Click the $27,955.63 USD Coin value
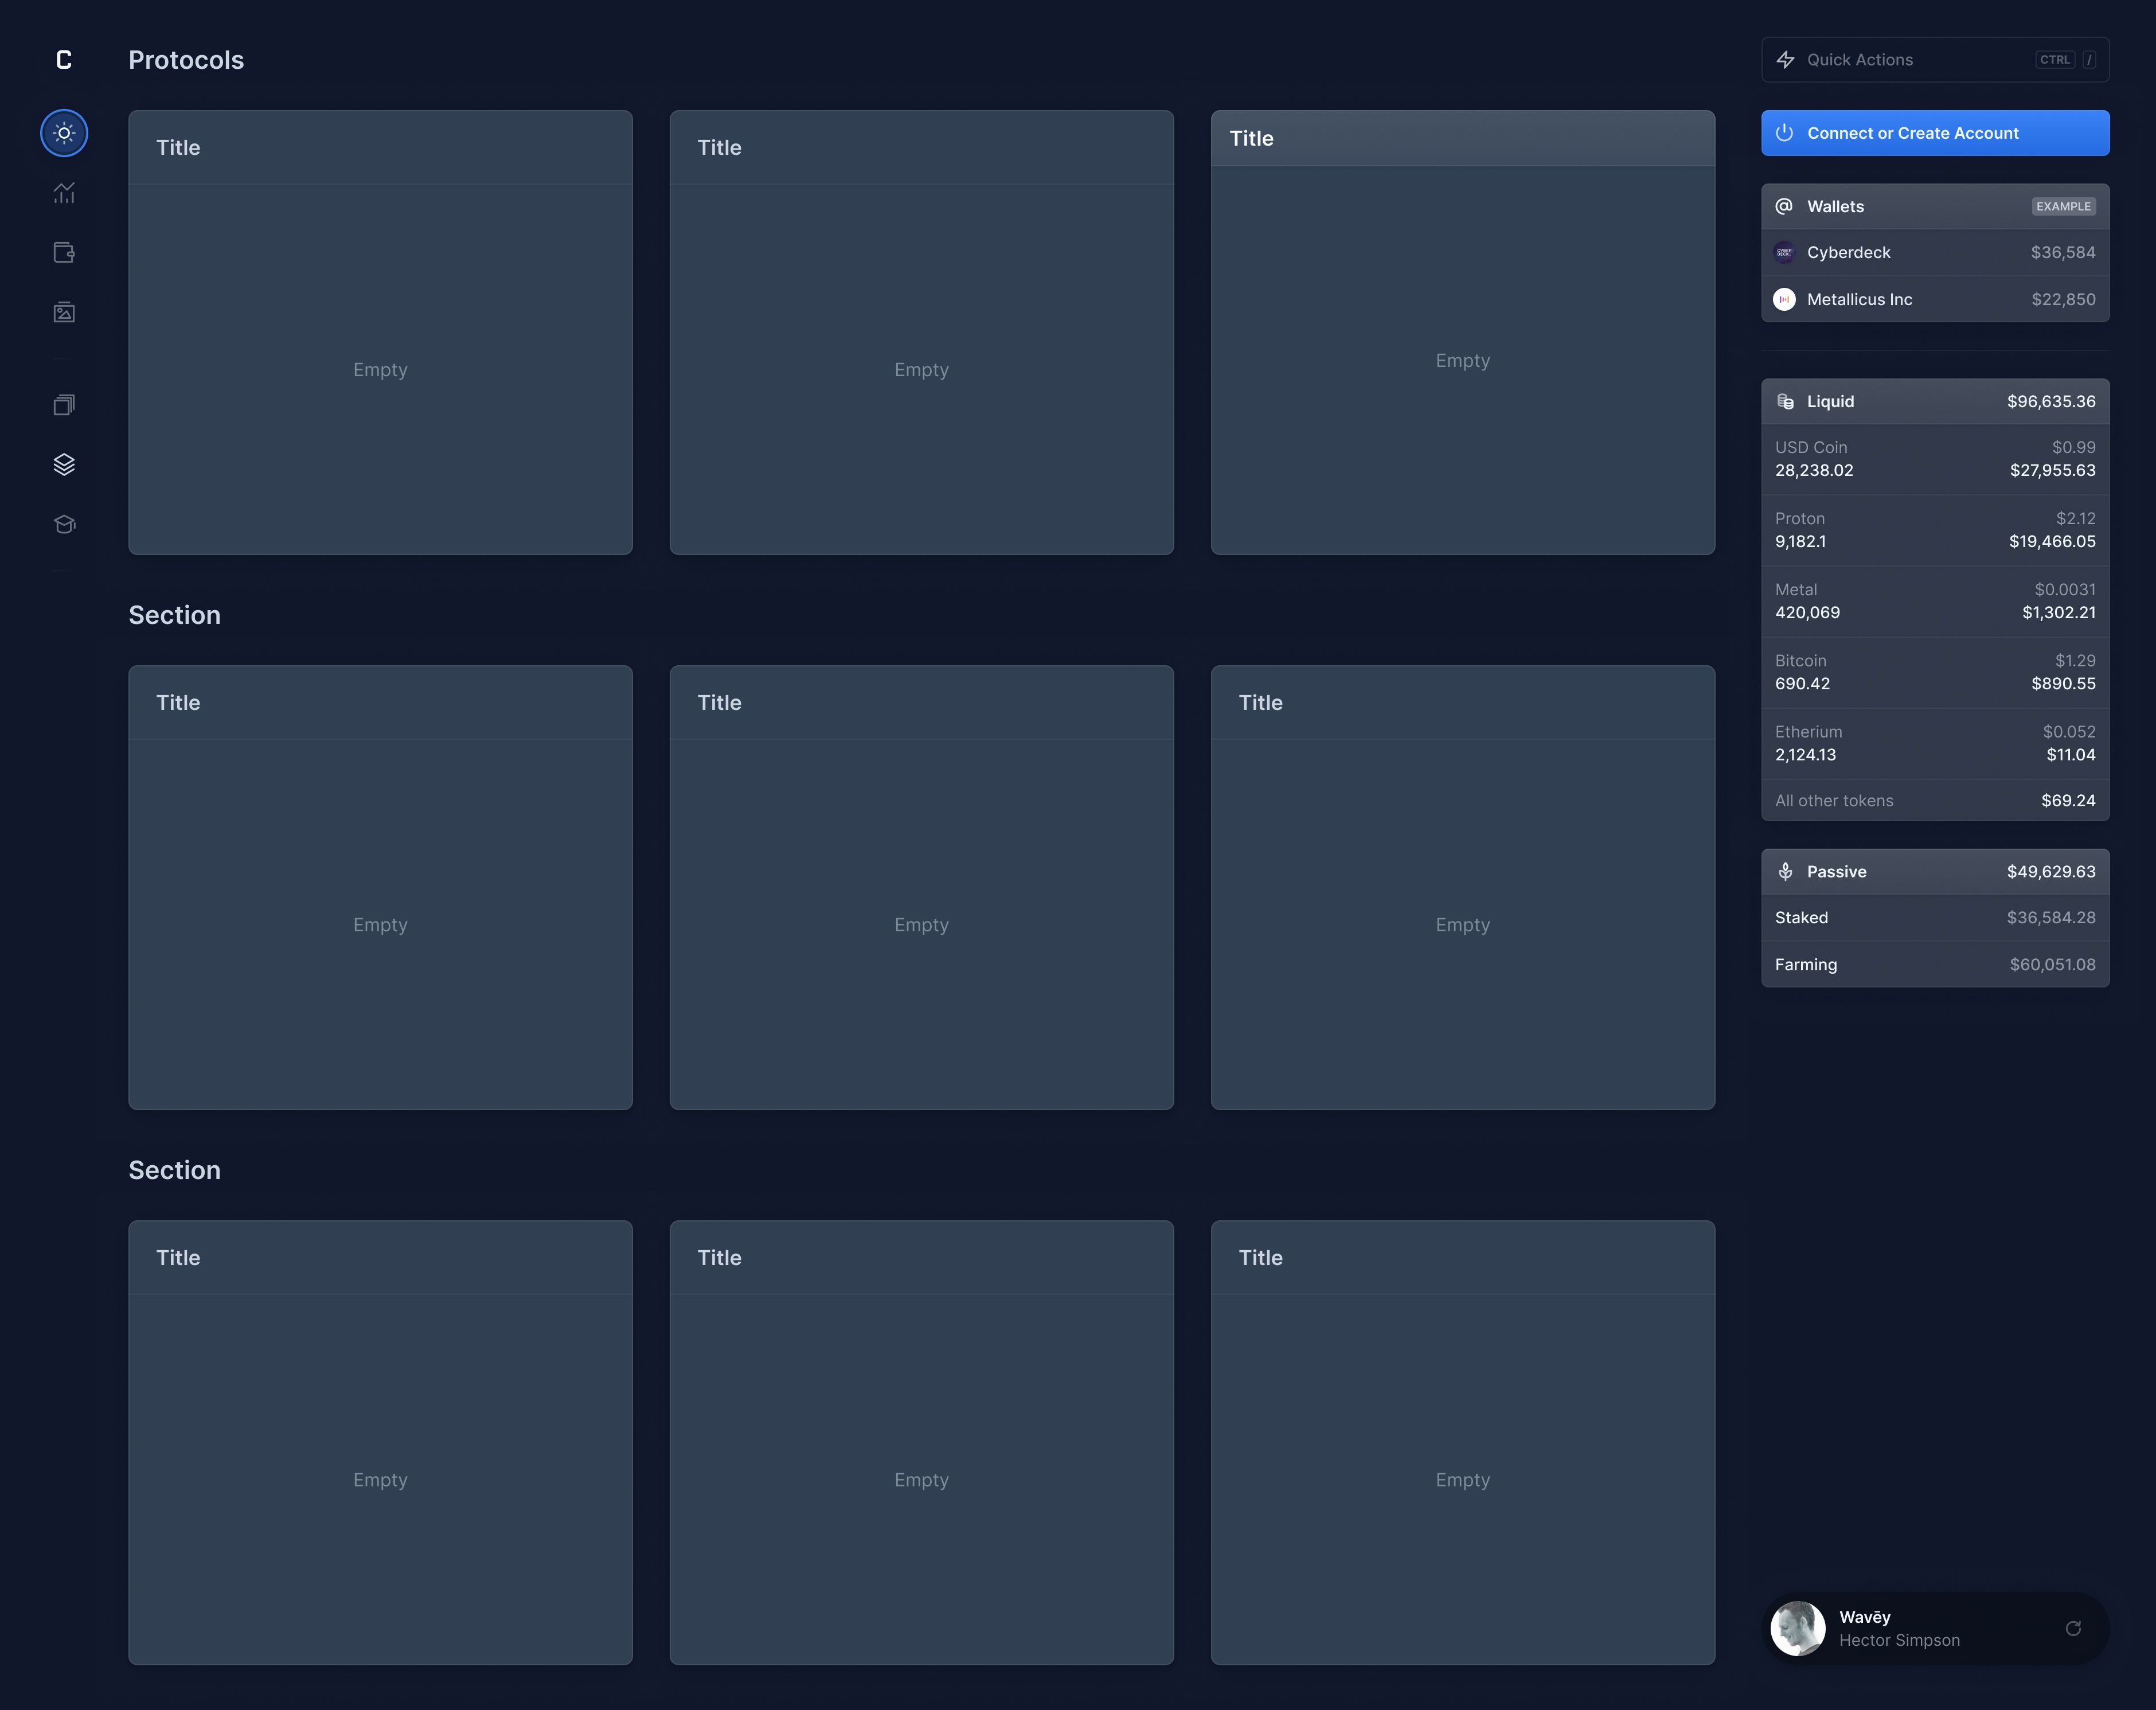The width and height of the screenshot is (2156, 1710). [x=2053, y=471]
